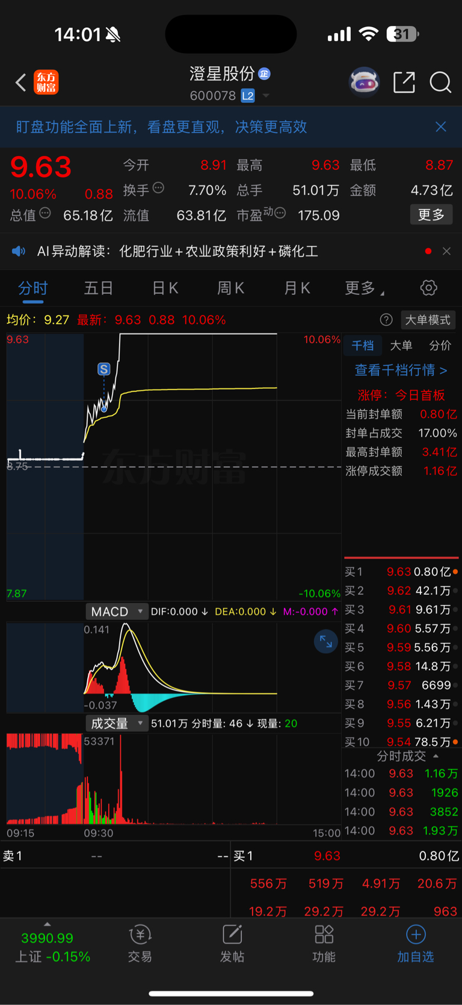Screen dimensions: 462x1005
Task: Switch to the 分时 tab
Action: pyautogui.click(x=32, y=288)
